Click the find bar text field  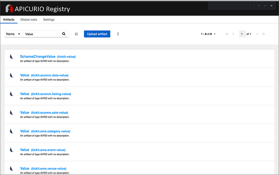pos(231,6)
